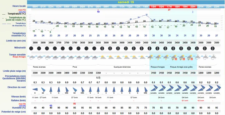Image resolution: width=225 pixels, height=115 pixels.
Task: Select the East wind direction arrow at 00H
Action: [35, 89]
